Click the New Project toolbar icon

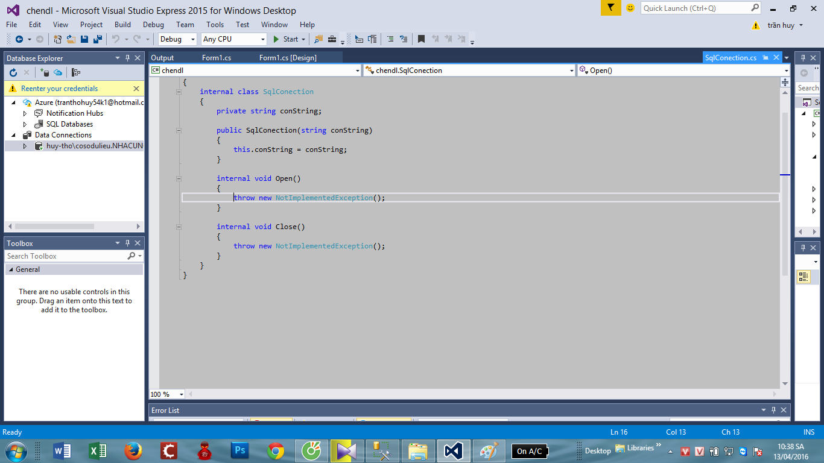click(58, 39)
